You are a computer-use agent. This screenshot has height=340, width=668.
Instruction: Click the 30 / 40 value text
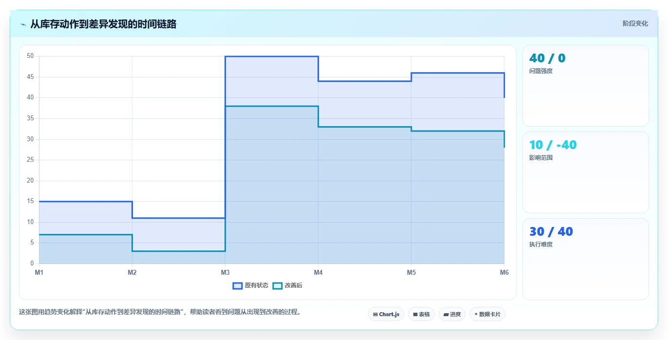point(551,232)
